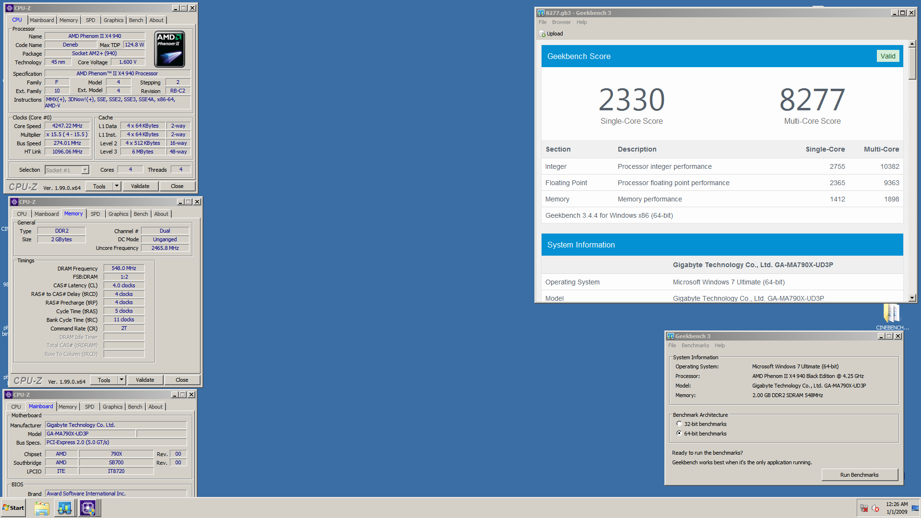
Task: Switch to Memory tab in Mainboard CPU-Z window
Action: [68, 407]
